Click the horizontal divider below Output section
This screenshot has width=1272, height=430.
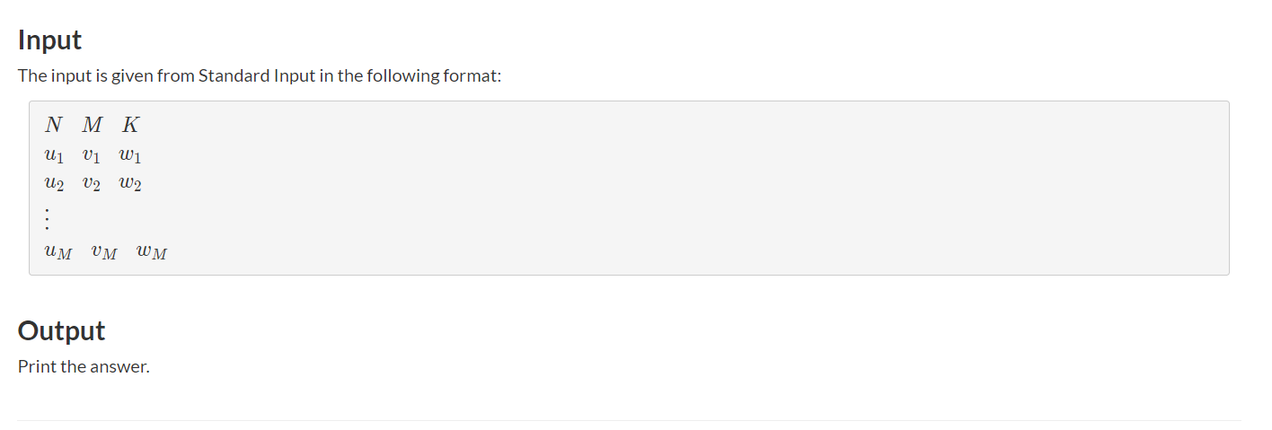(x=629, y=420)
